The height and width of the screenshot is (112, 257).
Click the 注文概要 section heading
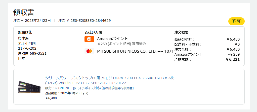click(181, 32)
